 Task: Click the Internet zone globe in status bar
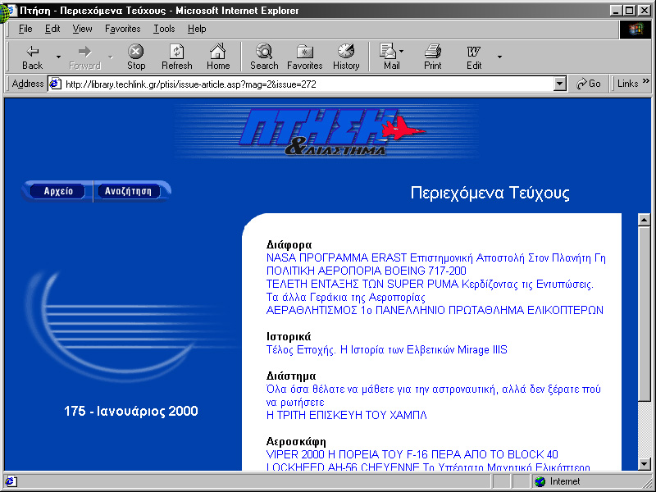coord(540,481)
